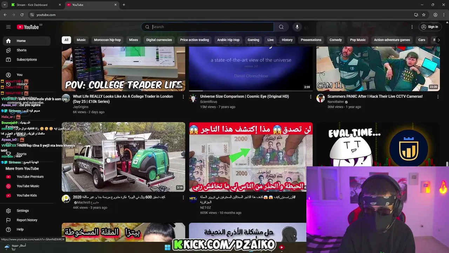Select the Presentations filter chip
Image resolution: width=449 pixels, height=253 pixels.
click(x=311, y=40)
